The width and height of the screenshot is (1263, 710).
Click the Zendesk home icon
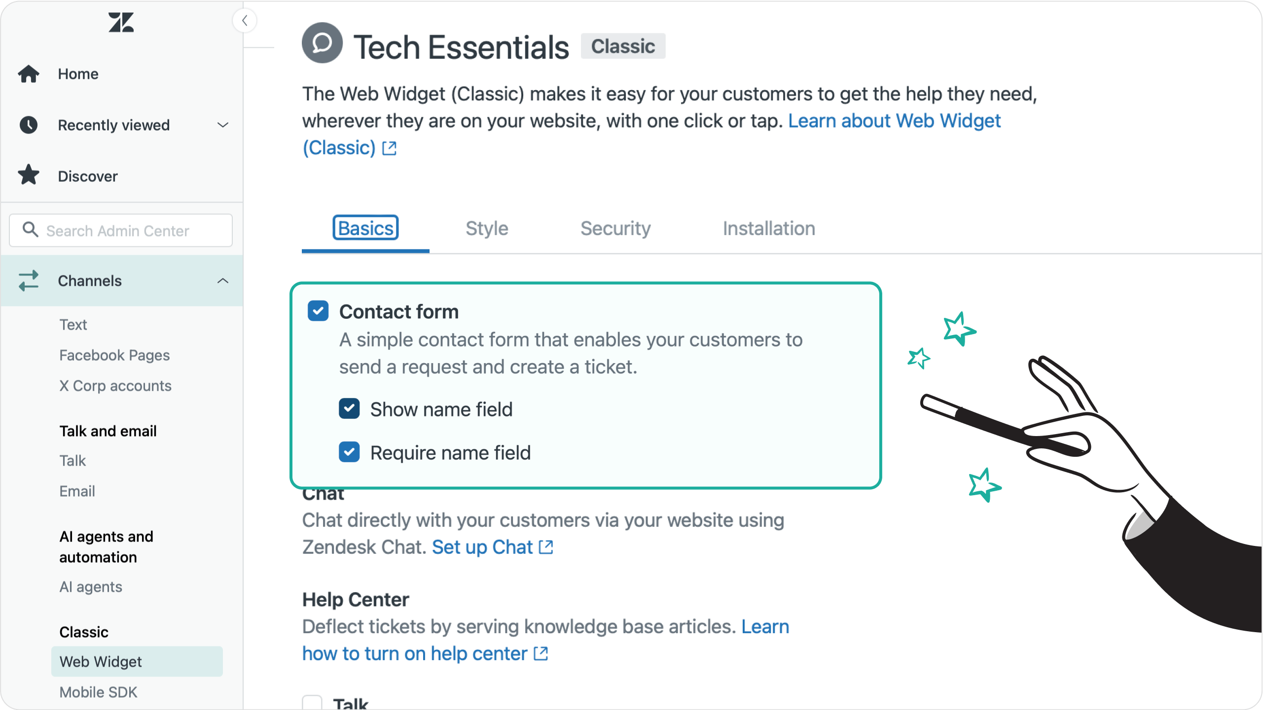(120, 23)
